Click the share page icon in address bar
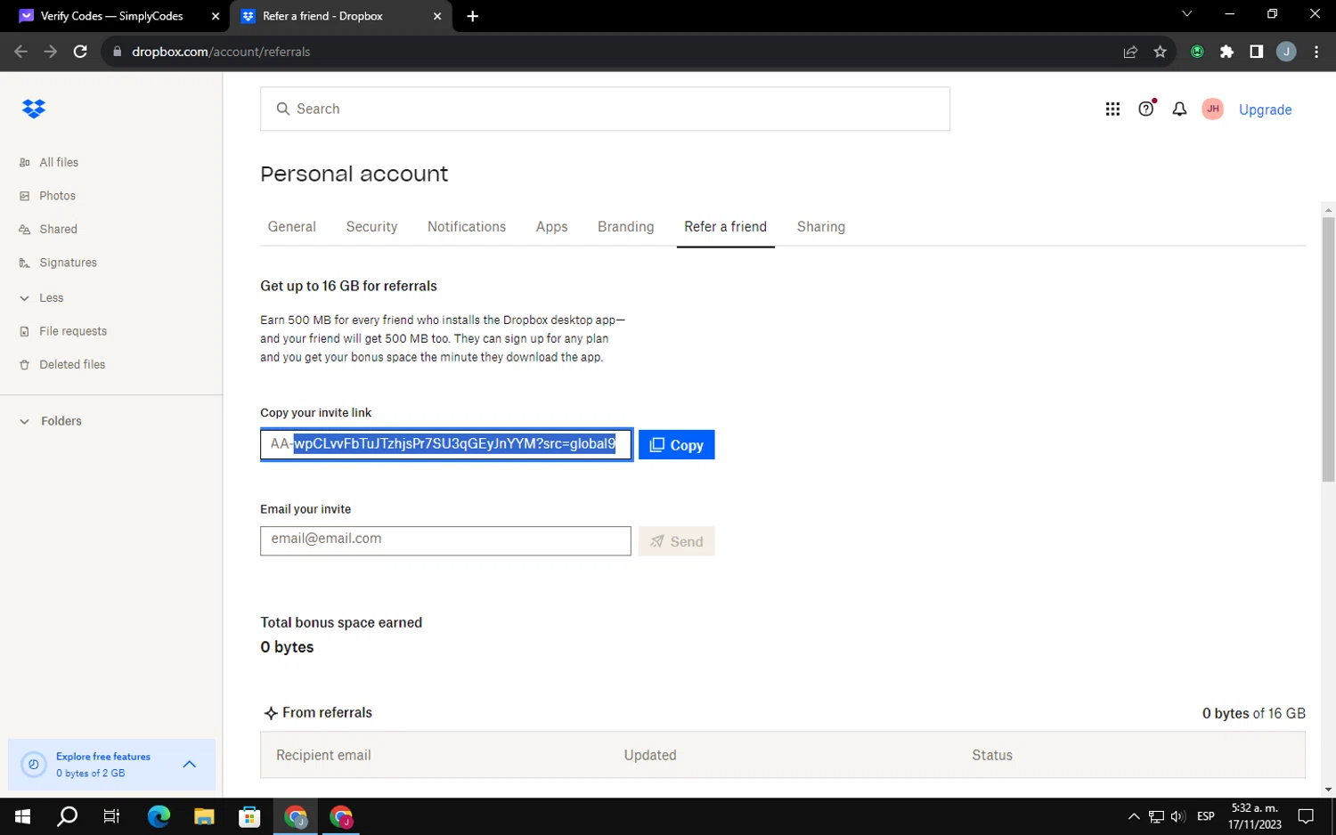 point(1130,52)
